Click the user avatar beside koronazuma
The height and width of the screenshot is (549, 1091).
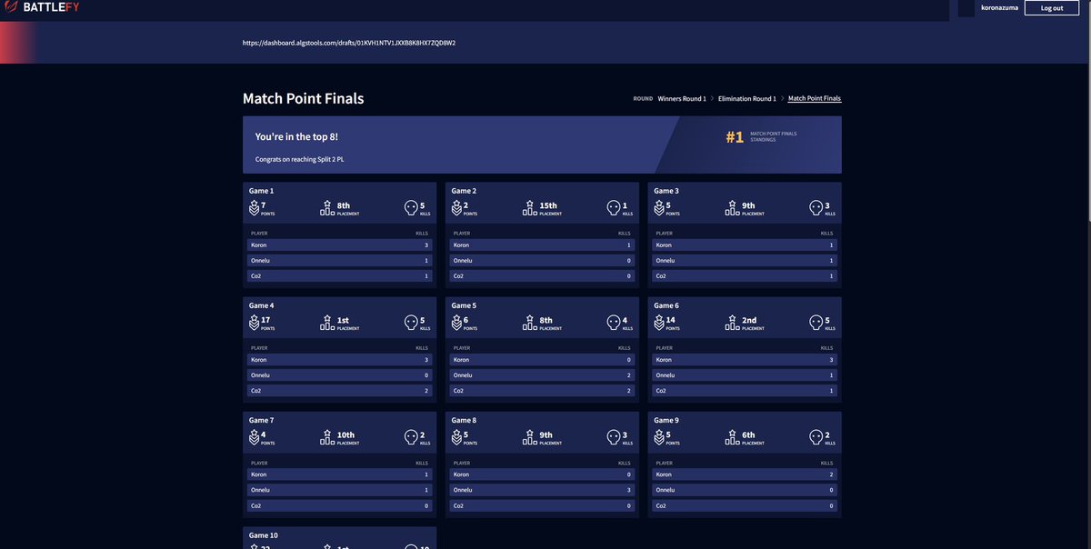pos(966,8)
